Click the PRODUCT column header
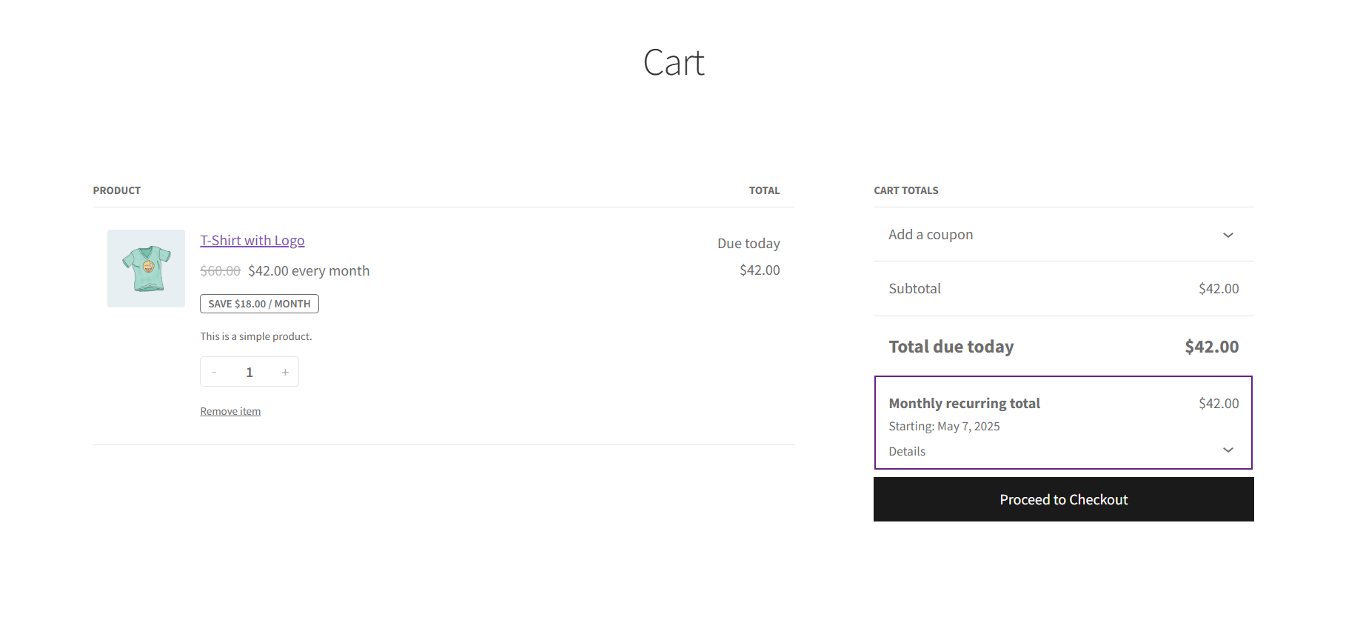The width and height of the screenshot is (1363, 640). (116, 190)
